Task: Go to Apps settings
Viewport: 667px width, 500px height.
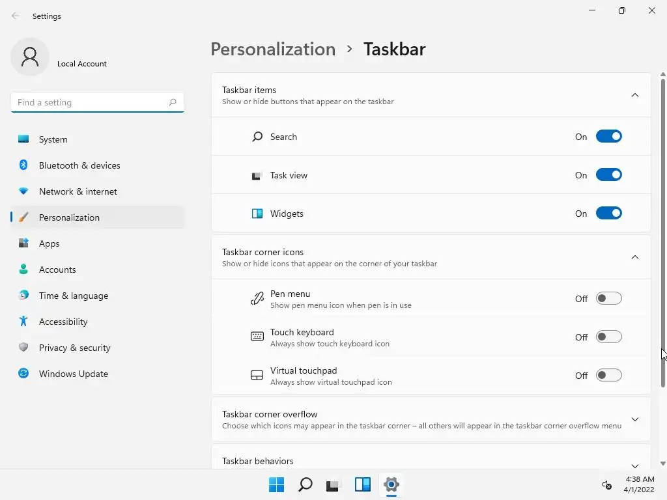Action: 98,243
